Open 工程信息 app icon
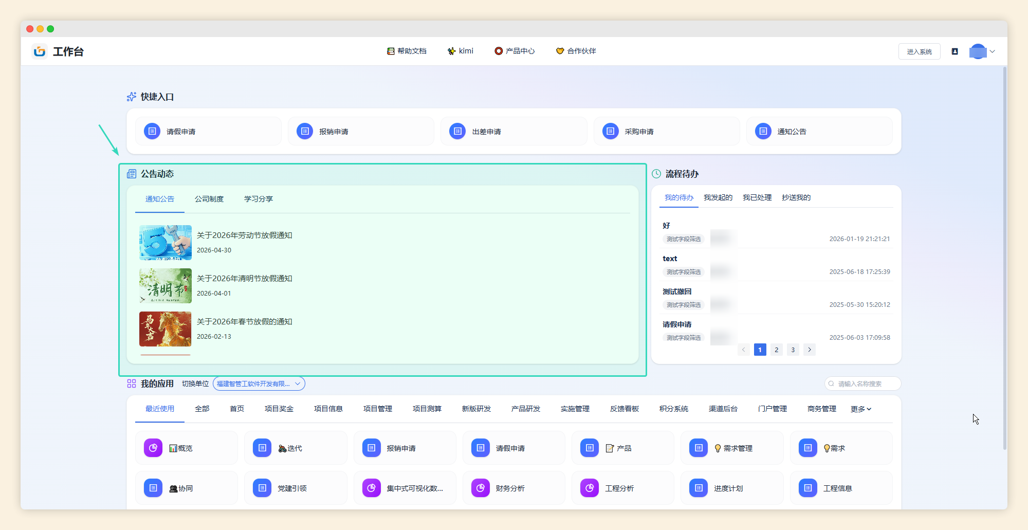The width and height of the screenshot is (1028, 530). click(808, 488)
